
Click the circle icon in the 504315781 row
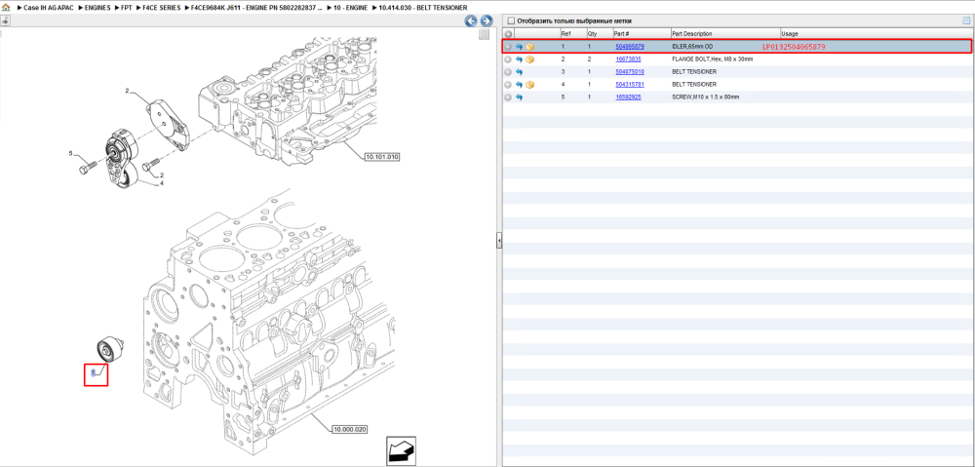click(508, 85)
